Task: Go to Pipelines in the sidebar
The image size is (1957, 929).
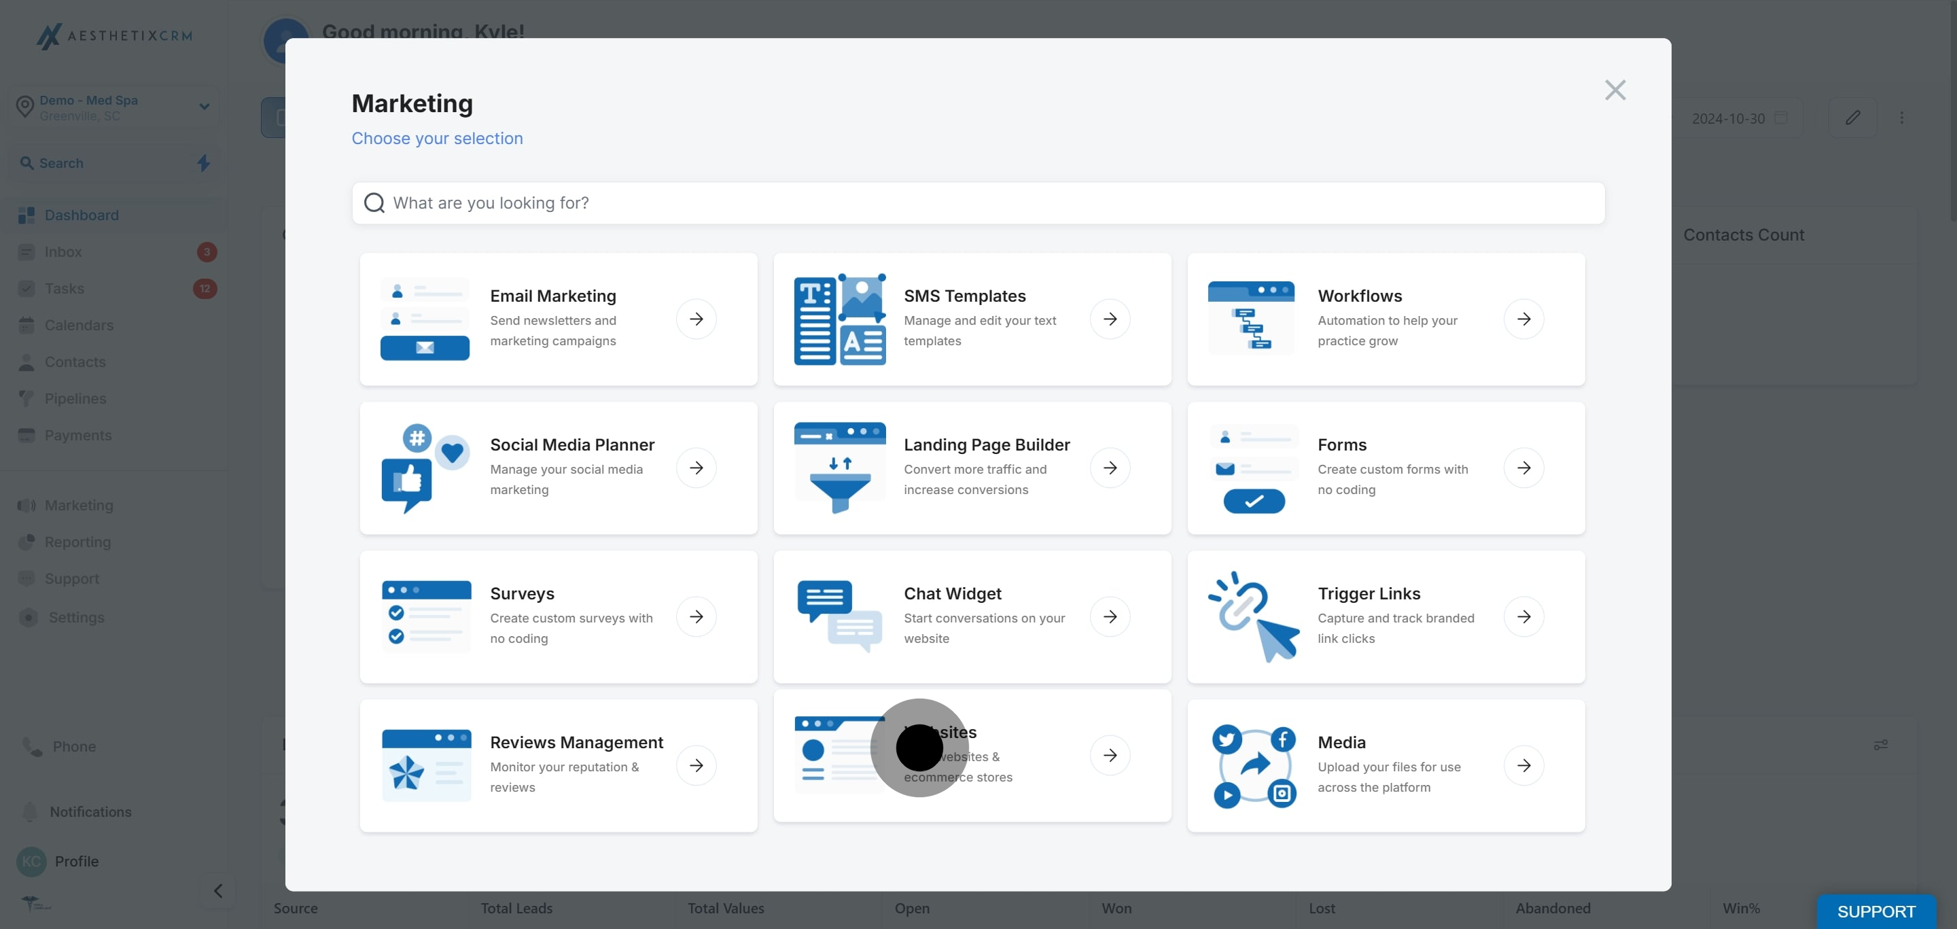Action: (75, 399)
